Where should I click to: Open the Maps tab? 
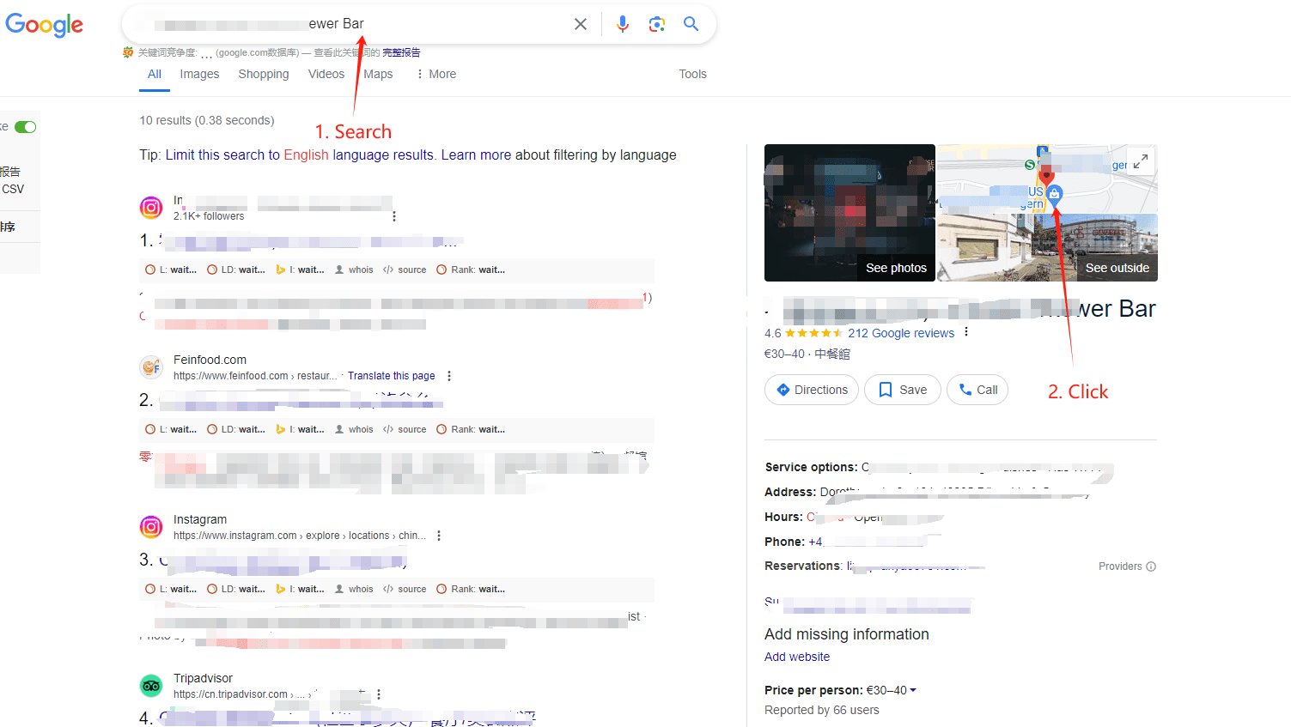click(x=378, y=74)
